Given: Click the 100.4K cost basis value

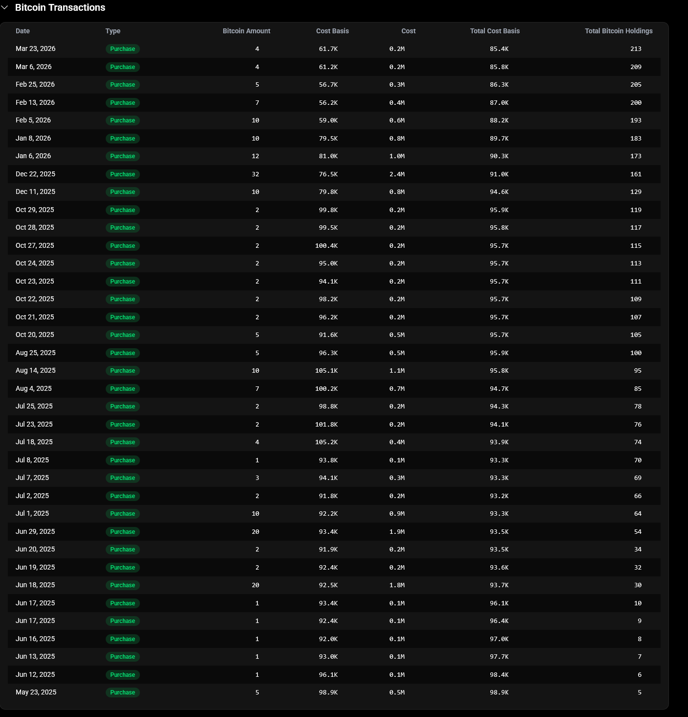Looking at the screenshot, I should point(326,246).
